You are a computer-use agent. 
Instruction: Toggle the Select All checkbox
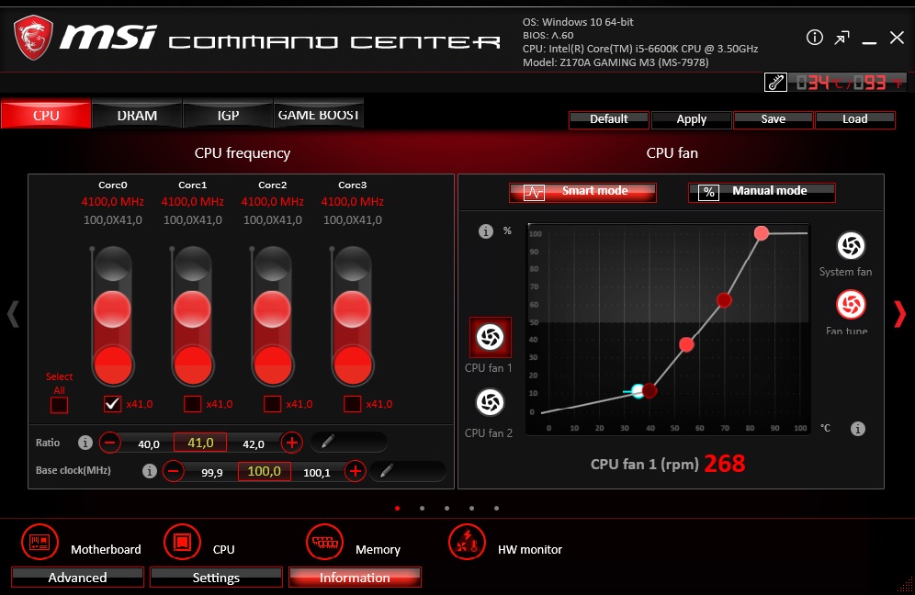(59, 405)
